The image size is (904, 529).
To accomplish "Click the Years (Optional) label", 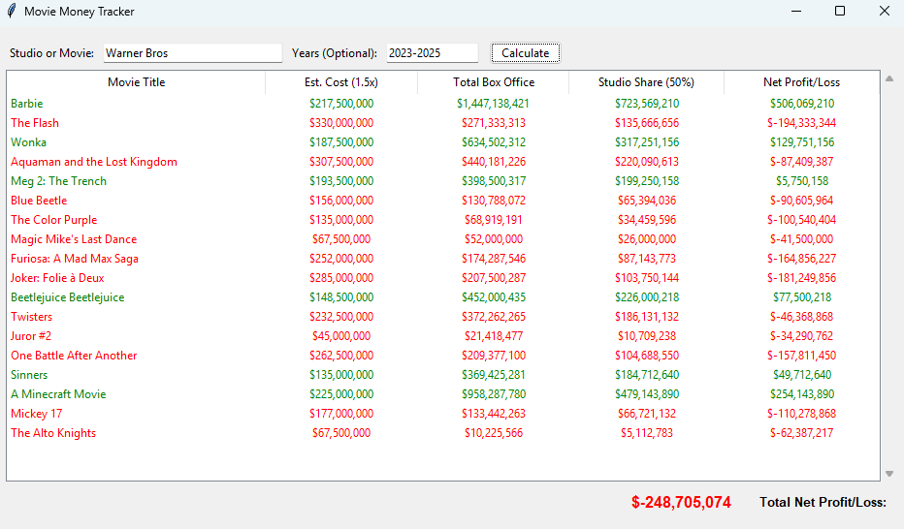I will (335, 53).
